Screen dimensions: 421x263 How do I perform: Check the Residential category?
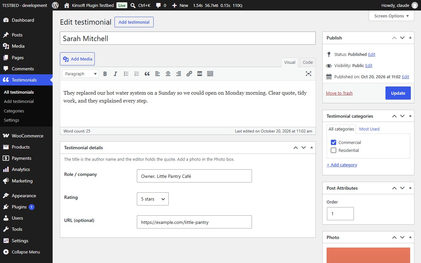(x=334, y=150)
